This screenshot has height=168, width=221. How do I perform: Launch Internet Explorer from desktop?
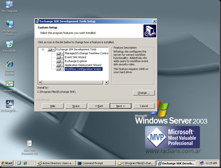pos(10,68)
